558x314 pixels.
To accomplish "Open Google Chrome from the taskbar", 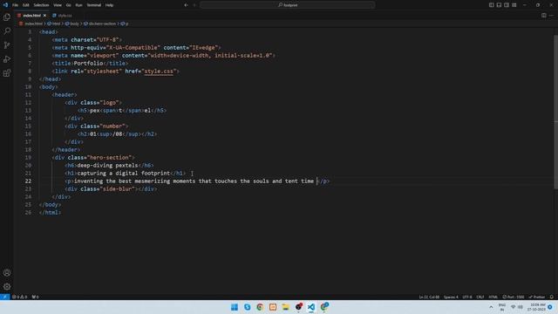I will point(260,307).
